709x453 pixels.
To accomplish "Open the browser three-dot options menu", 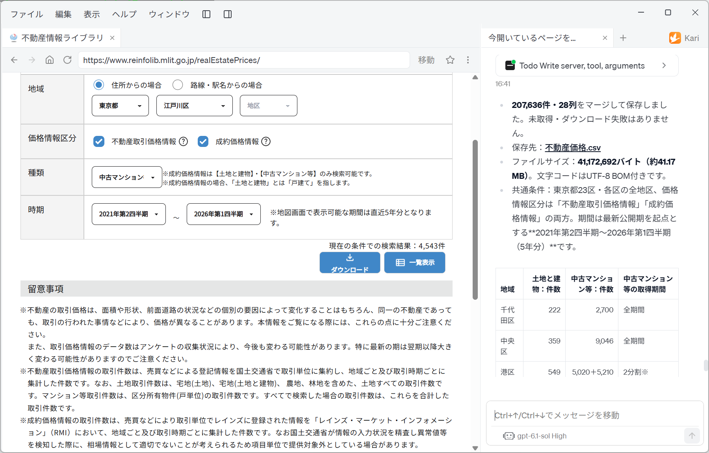I will click(468, 60).
